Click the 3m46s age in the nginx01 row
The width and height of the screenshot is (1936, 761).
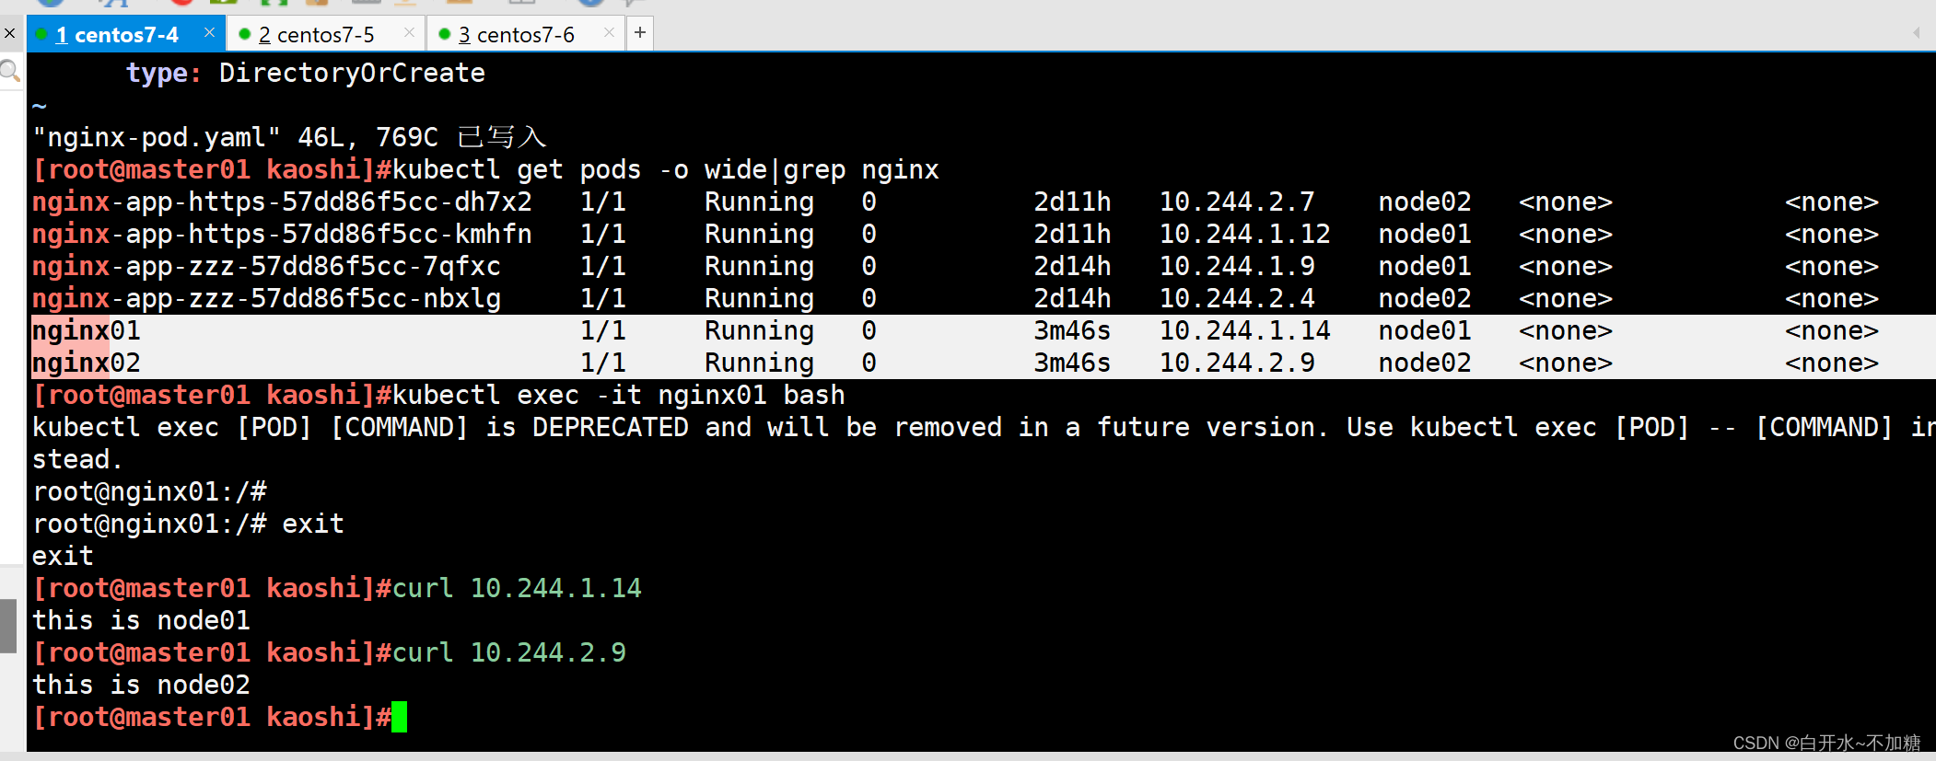click(x=1072, y=330)
